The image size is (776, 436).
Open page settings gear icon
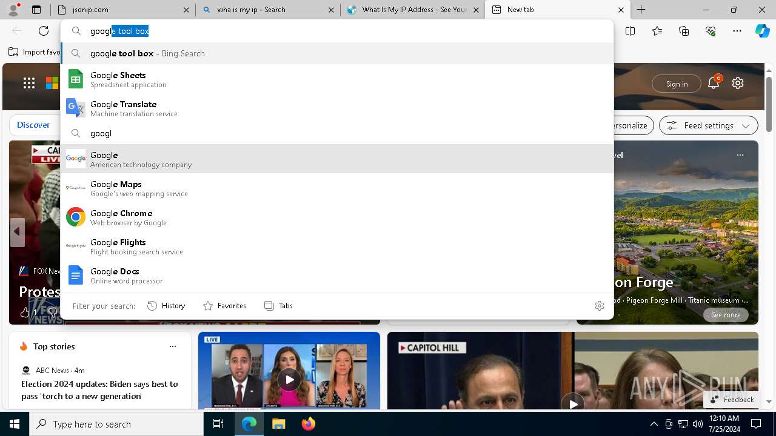(738, 83)
